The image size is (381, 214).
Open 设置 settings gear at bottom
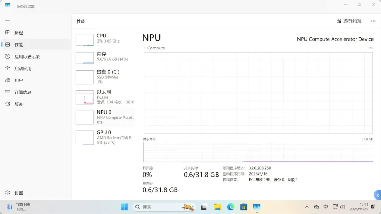[7, 193]
